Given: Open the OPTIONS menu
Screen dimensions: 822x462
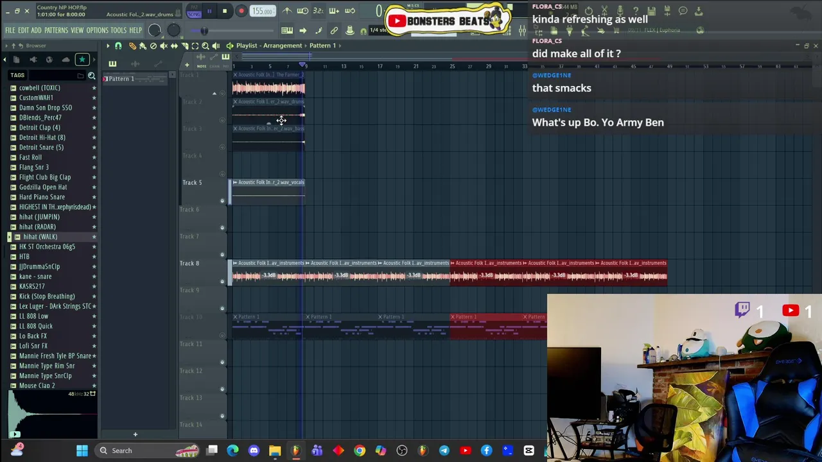Looking at the screenshot, I should point(97,30).
